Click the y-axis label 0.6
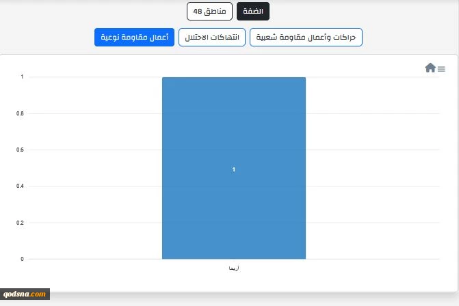The height and width of the screenshot is (306, 459). click(x=20, y=150)
